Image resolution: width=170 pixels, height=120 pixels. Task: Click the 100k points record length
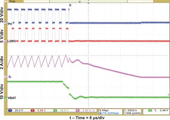click(133, 113)
